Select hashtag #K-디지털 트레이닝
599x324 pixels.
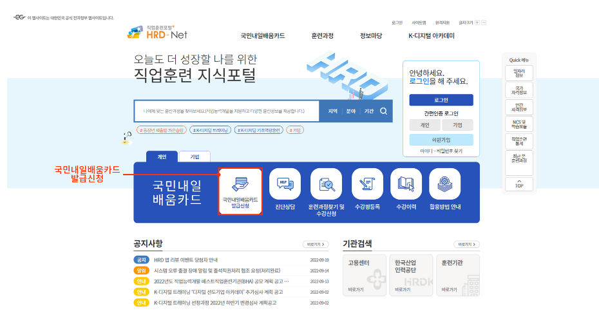[210, 130]
